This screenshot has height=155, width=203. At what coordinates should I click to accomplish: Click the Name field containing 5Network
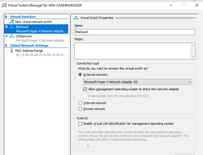click(x=135, y=32)
